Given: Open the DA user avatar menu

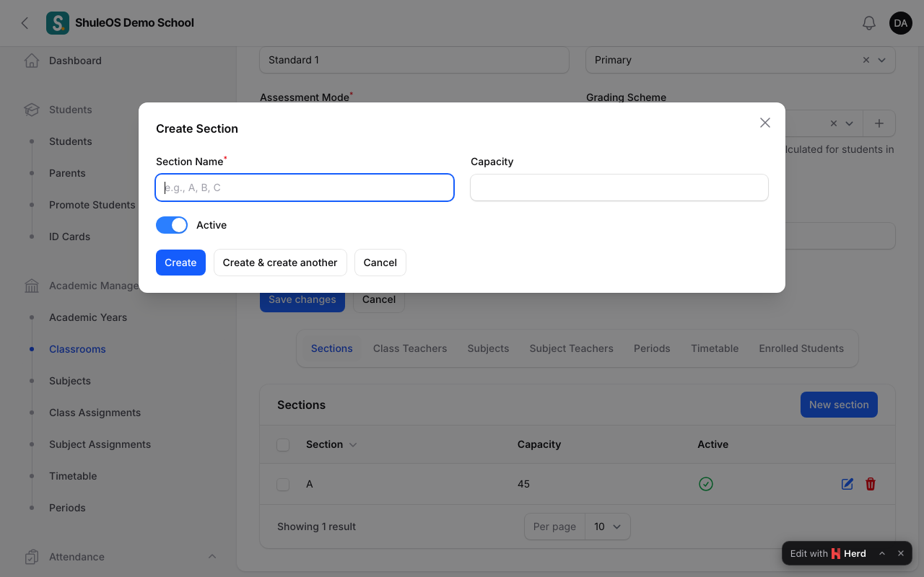Looking at the screenshot, I should point(901,23).
